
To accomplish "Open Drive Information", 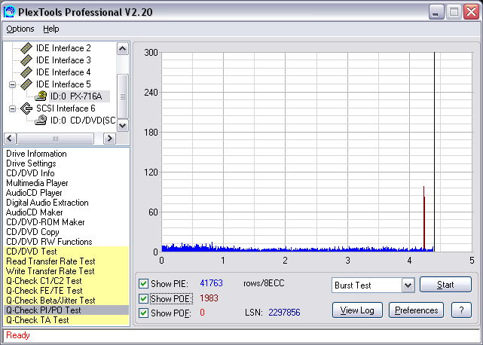I will pyautogui.click(x=36, y=154).
